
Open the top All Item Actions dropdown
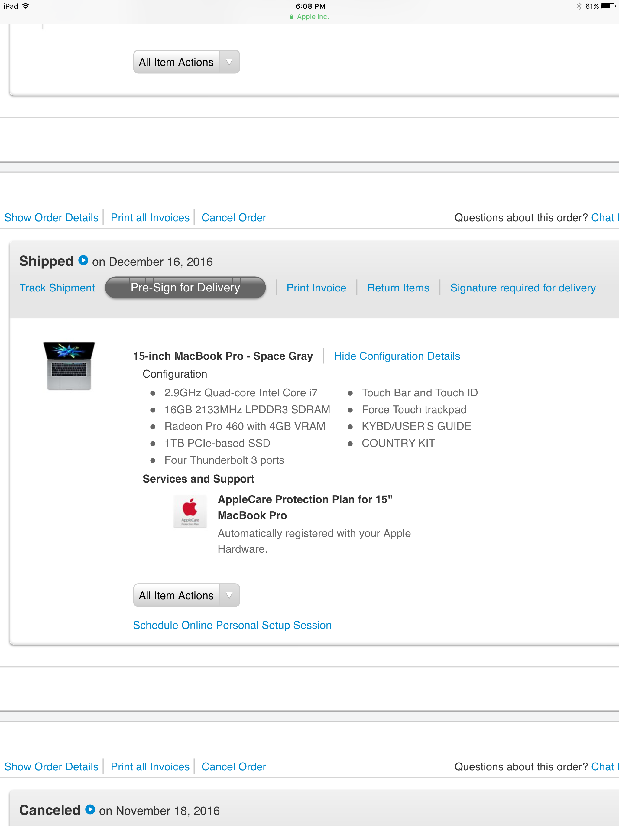click(x=186, y=62)
